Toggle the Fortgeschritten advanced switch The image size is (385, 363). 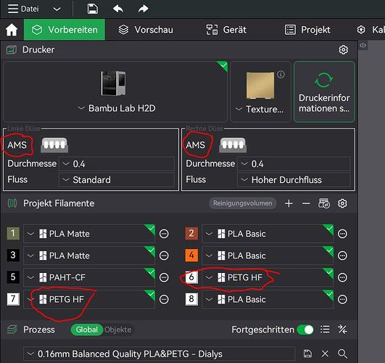(x=305, y=330)
